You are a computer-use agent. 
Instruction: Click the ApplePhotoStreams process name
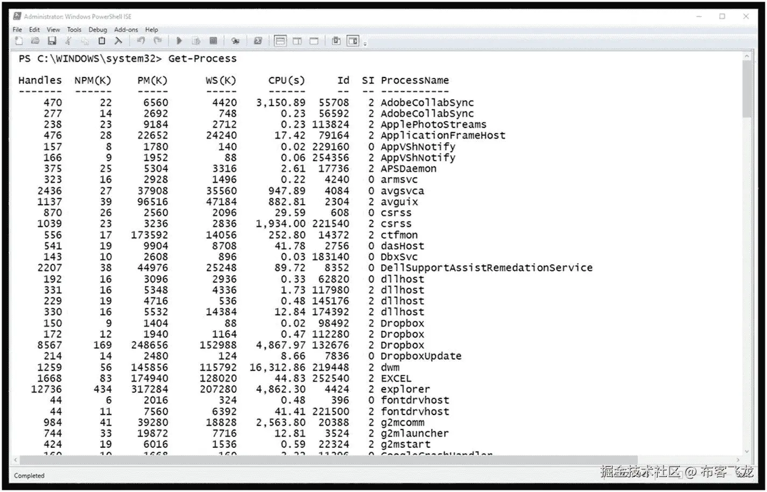(x=433, y=124)
